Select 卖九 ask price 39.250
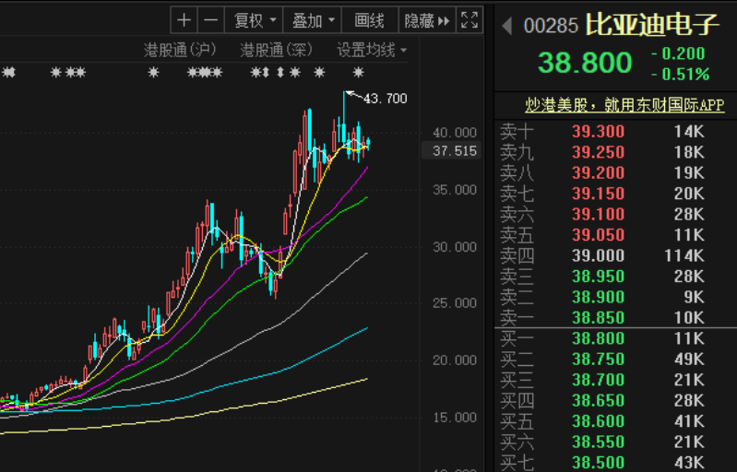Screen dimensions: 737x472 click(598, 152)
